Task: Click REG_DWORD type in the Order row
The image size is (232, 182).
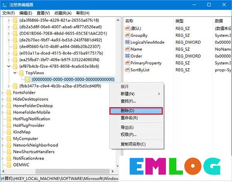Action: (x=188, y=56)
